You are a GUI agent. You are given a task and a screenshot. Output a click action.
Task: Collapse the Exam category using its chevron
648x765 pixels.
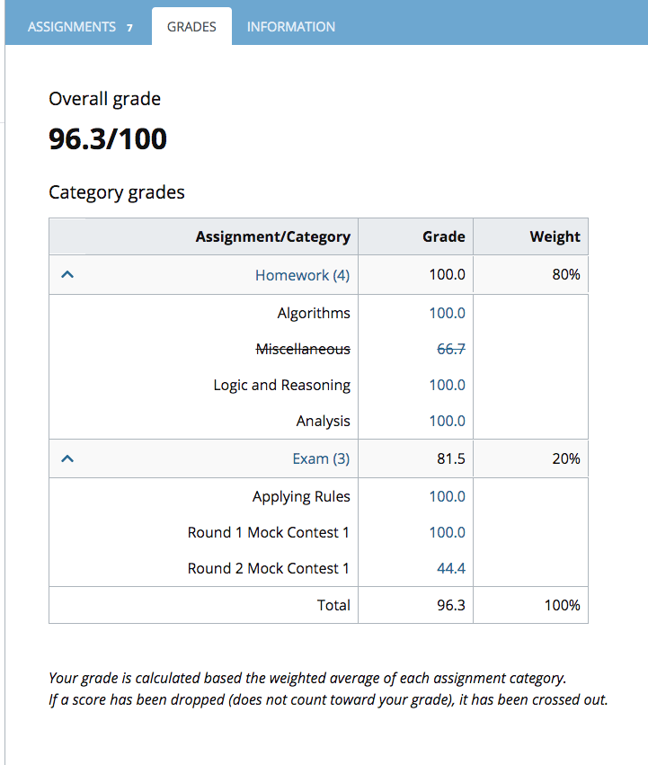tap(67, 458)
